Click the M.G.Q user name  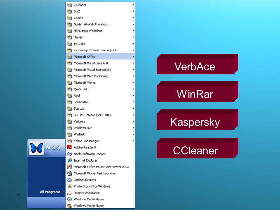click(x=53, y=148)
